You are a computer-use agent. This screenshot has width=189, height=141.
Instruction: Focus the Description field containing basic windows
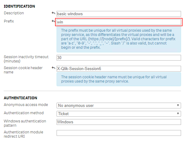coord(119,14)
